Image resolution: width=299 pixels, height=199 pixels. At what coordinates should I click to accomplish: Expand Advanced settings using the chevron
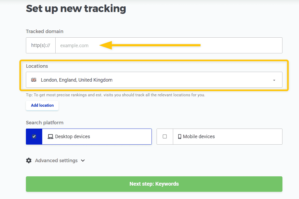pos(83,161)
